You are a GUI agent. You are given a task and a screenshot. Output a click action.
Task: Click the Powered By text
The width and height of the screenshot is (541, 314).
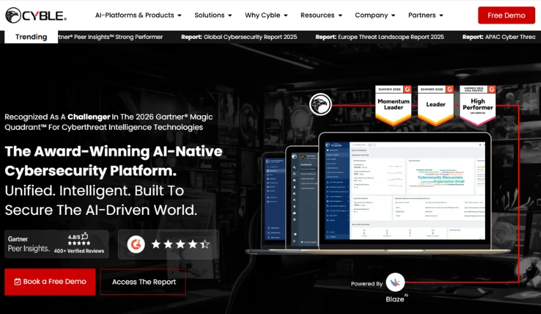pos(367,283)
